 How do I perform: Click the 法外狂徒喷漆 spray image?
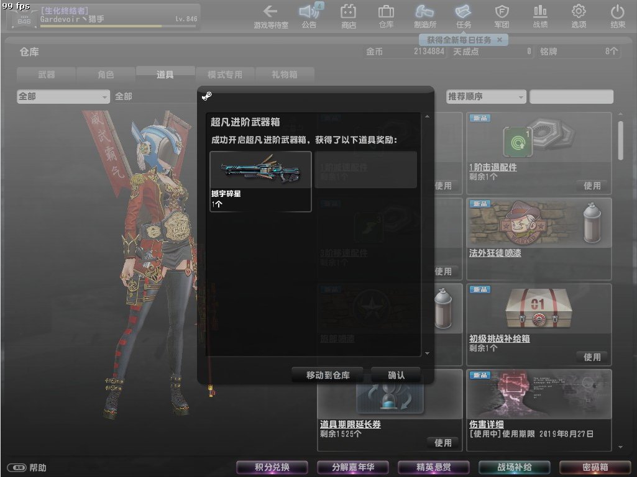539,223
